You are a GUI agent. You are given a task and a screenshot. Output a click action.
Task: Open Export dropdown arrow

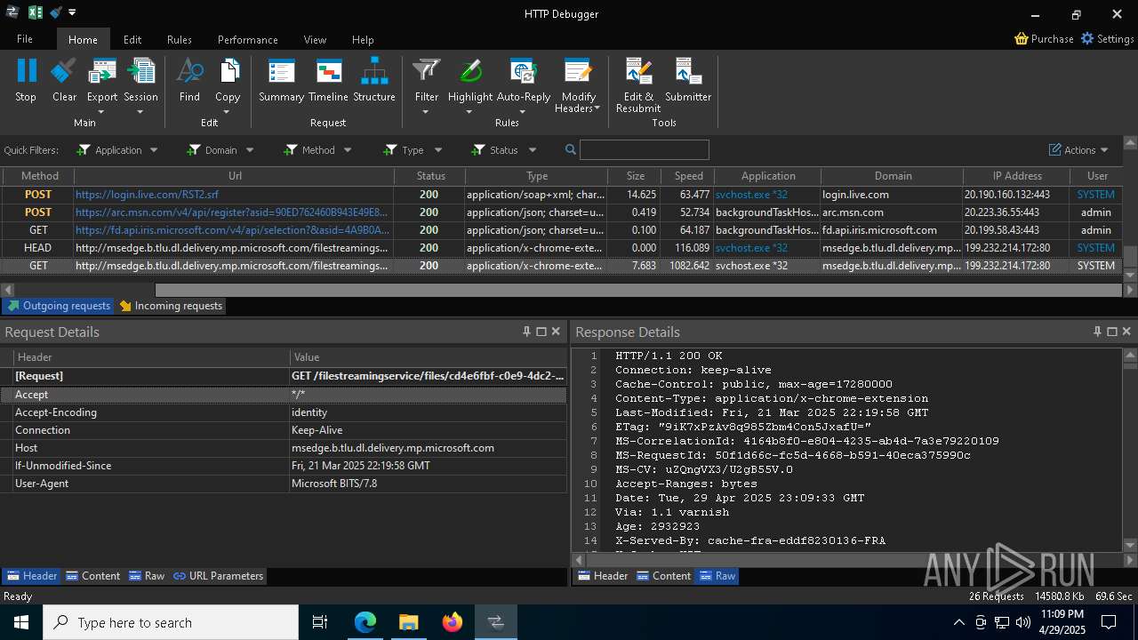[x=101, y=112]
